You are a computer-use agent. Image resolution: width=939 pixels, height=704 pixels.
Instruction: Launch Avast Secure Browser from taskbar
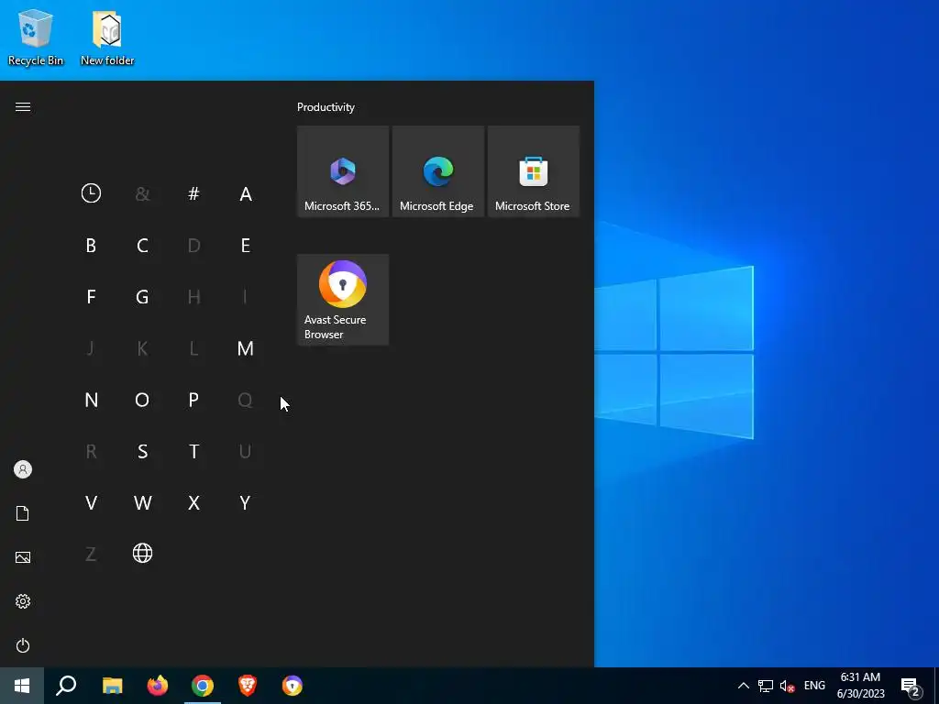(293, 686)
